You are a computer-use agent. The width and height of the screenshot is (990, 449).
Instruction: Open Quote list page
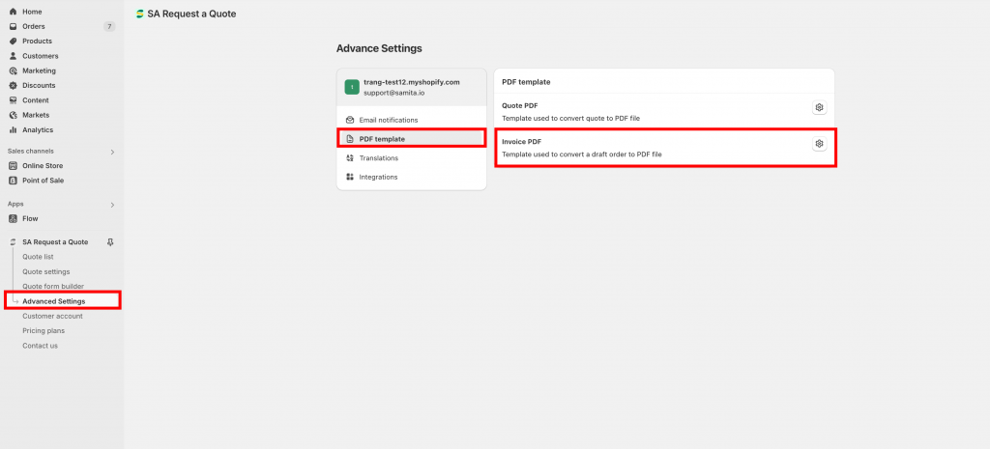(38, 257)
